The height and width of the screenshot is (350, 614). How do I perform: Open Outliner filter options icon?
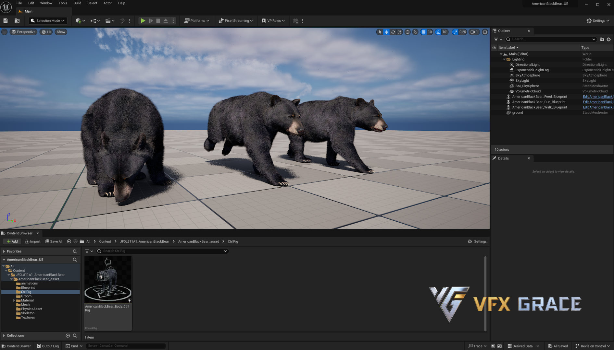click(498, 40)
